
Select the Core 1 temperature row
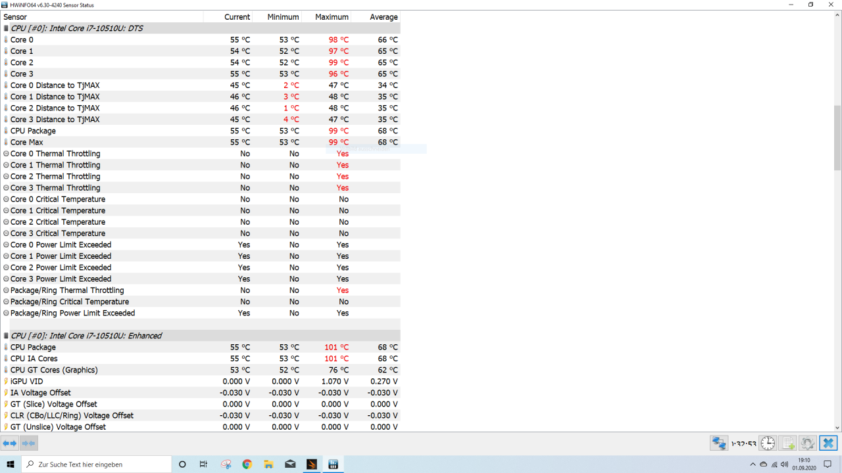click(x=200, y=51)
